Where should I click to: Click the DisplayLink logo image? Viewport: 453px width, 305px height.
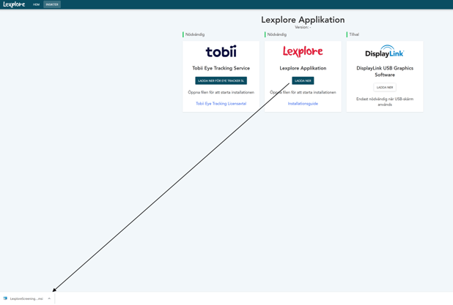(x=385, y=51)
